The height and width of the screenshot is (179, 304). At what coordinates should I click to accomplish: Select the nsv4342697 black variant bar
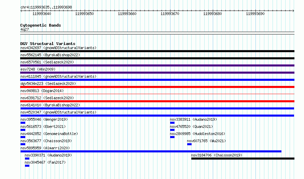point(157,51)
